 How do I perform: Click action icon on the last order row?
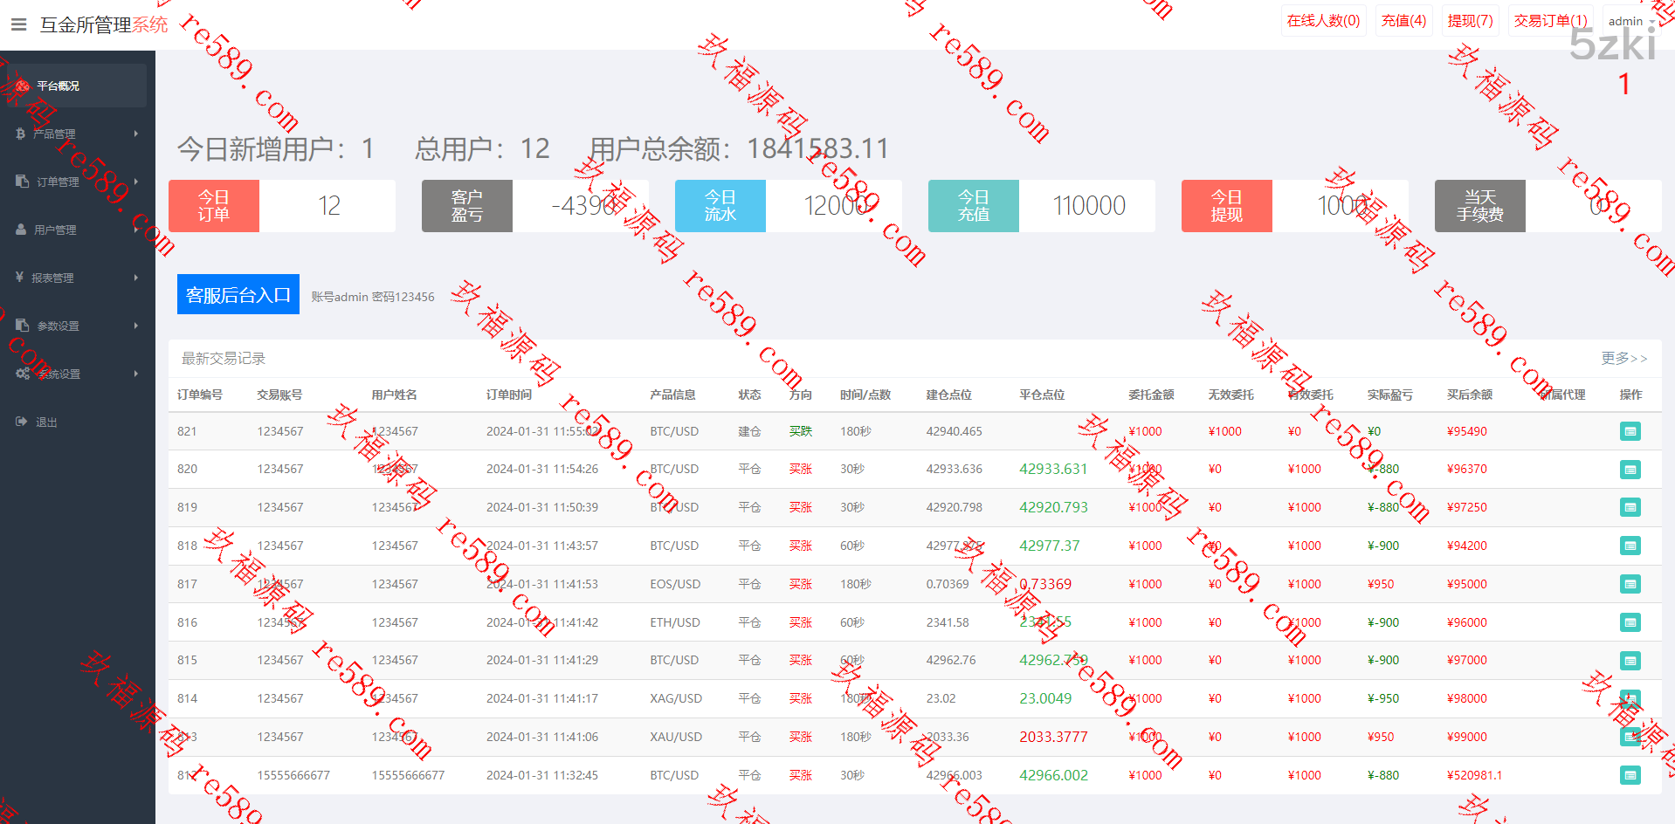(x=1630, y=775)
